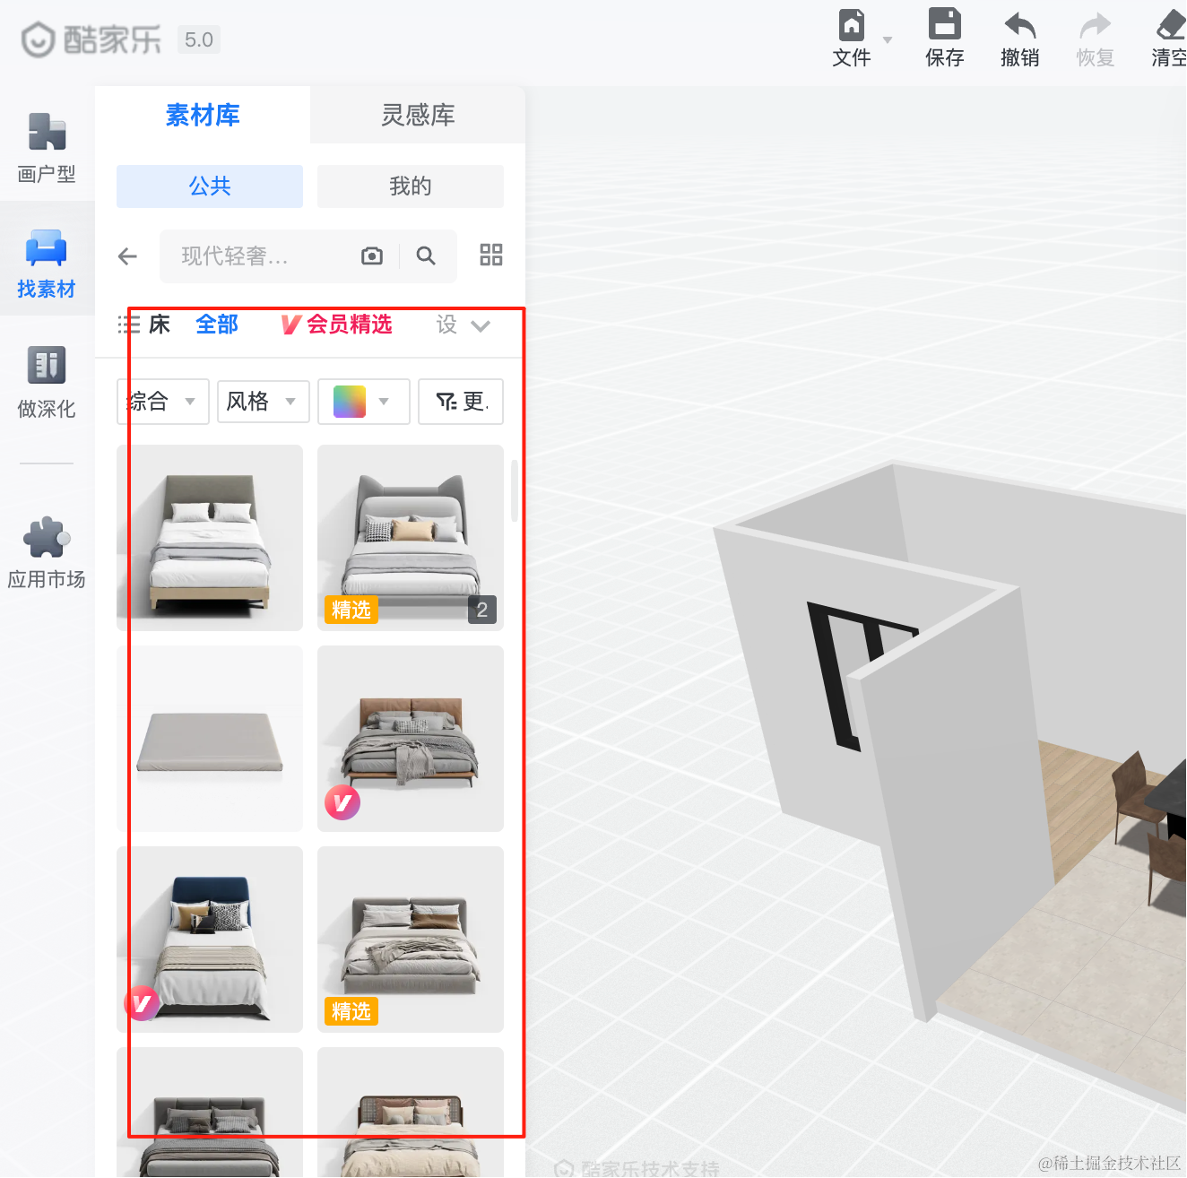Save the design with 保存
This screenshot has height=1178, width=1187.
coord(944,39)
